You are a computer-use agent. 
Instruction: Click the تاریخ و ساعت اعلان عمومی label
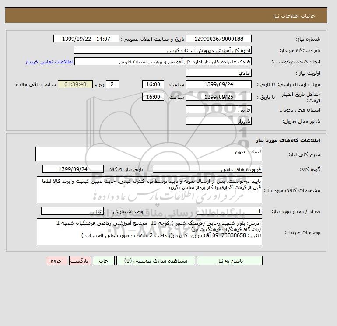(x=153, y=39)
